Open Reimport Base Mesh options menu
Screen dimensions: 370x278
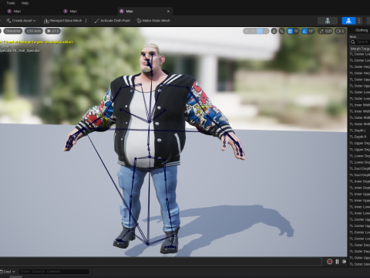coord(86,21)
